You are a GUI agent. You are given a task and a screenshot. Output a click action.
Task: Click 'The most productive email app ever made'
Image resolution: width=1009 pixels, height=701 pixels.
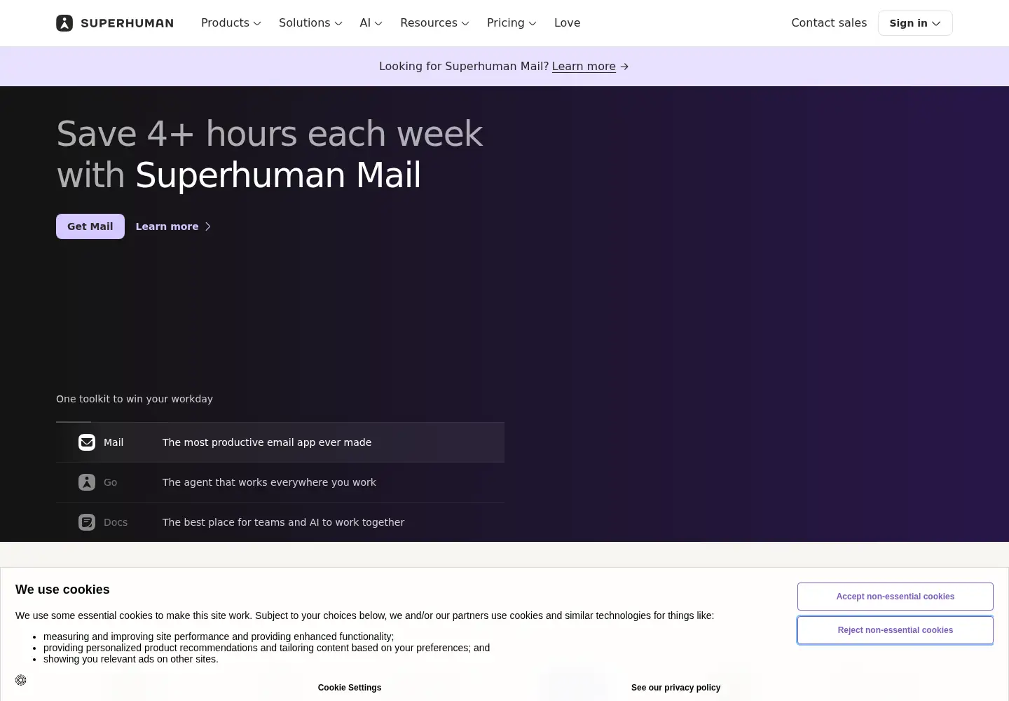click(x=267, y=442)
